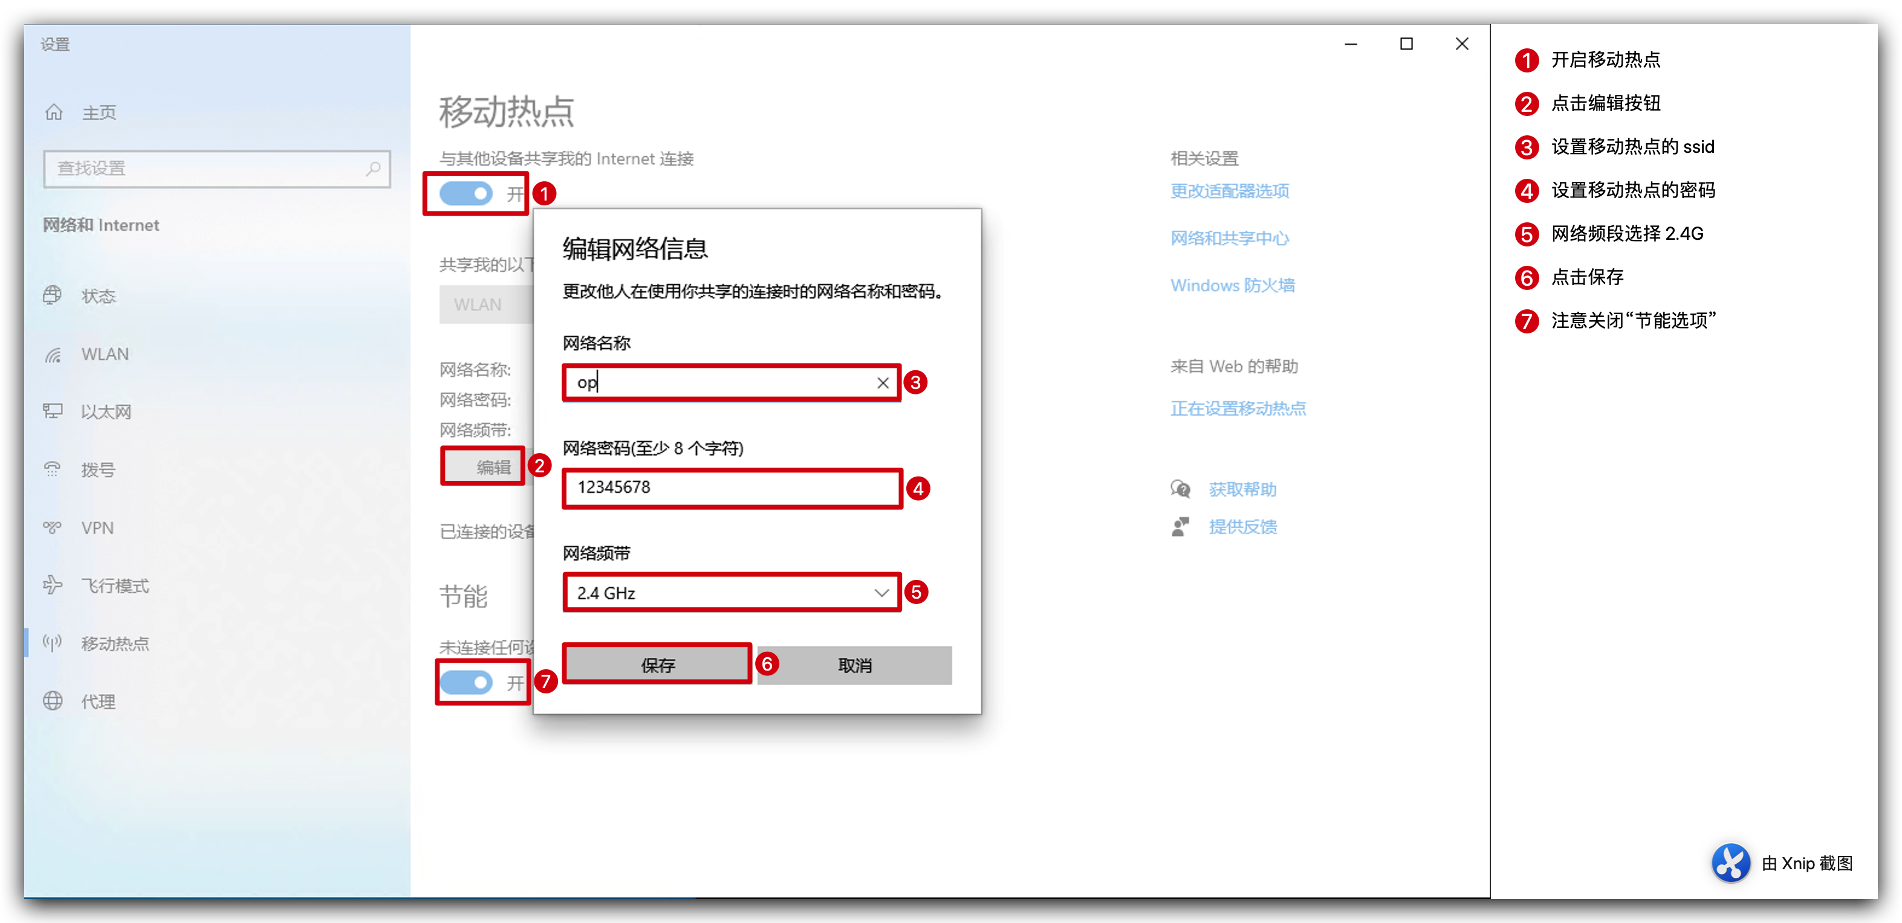Open 更改适配器选项 link

1229,191
